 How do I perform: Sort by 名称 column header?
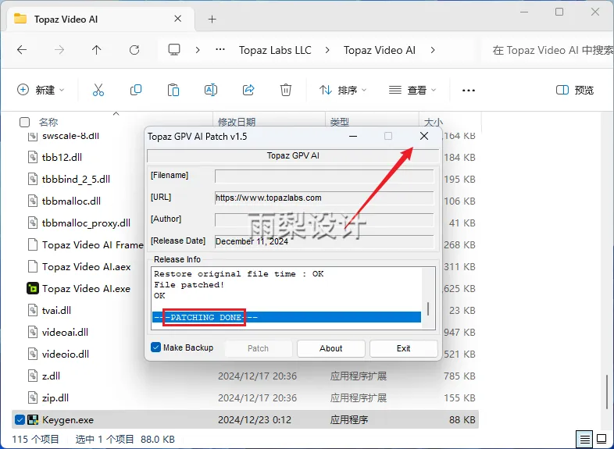[48, 122]
